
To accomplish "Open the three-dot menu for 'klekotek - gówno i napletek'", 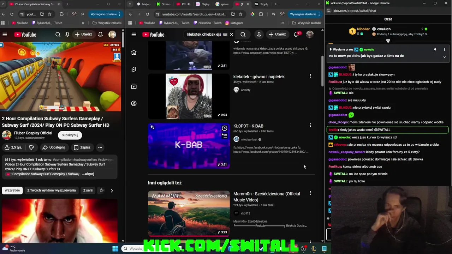I will [310, 76].
